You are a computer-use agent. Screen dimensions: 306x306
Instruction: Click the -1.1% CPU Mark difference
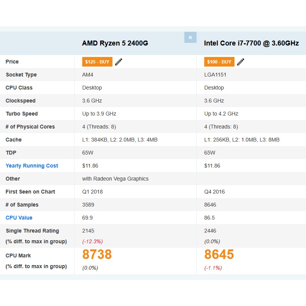tap(213, 268)
